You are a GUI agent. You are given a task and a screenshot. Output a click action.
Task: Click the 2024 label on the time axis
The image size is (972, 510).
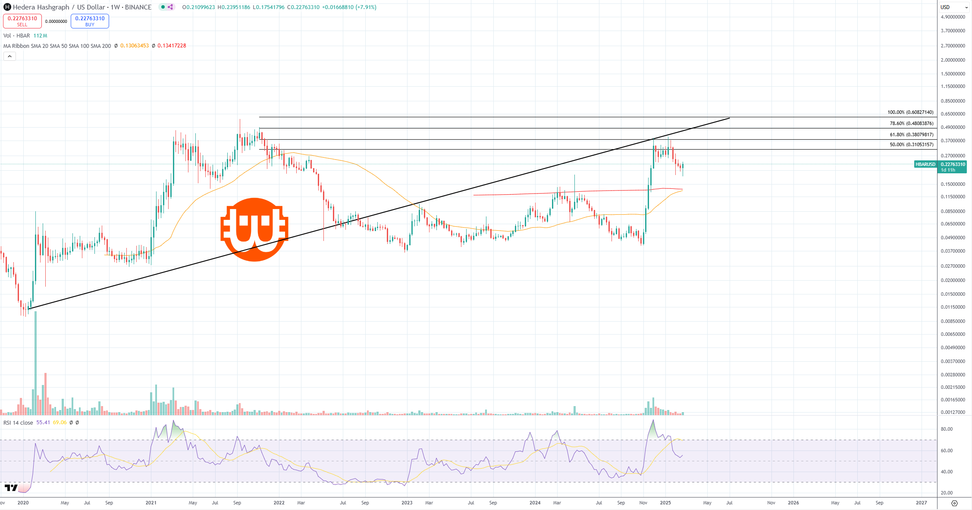535,503
